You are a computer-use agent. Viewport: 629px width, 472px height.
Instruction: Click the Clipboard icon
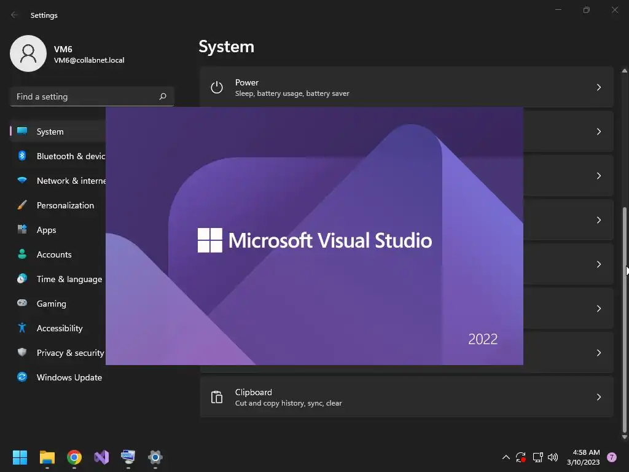(217, 397)
